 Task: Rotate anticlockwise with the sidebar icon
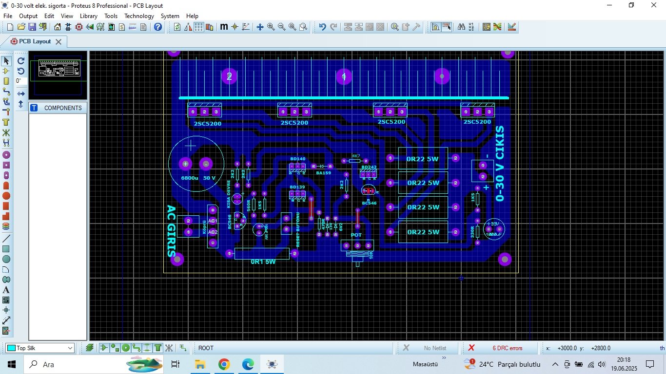point(21,71)
